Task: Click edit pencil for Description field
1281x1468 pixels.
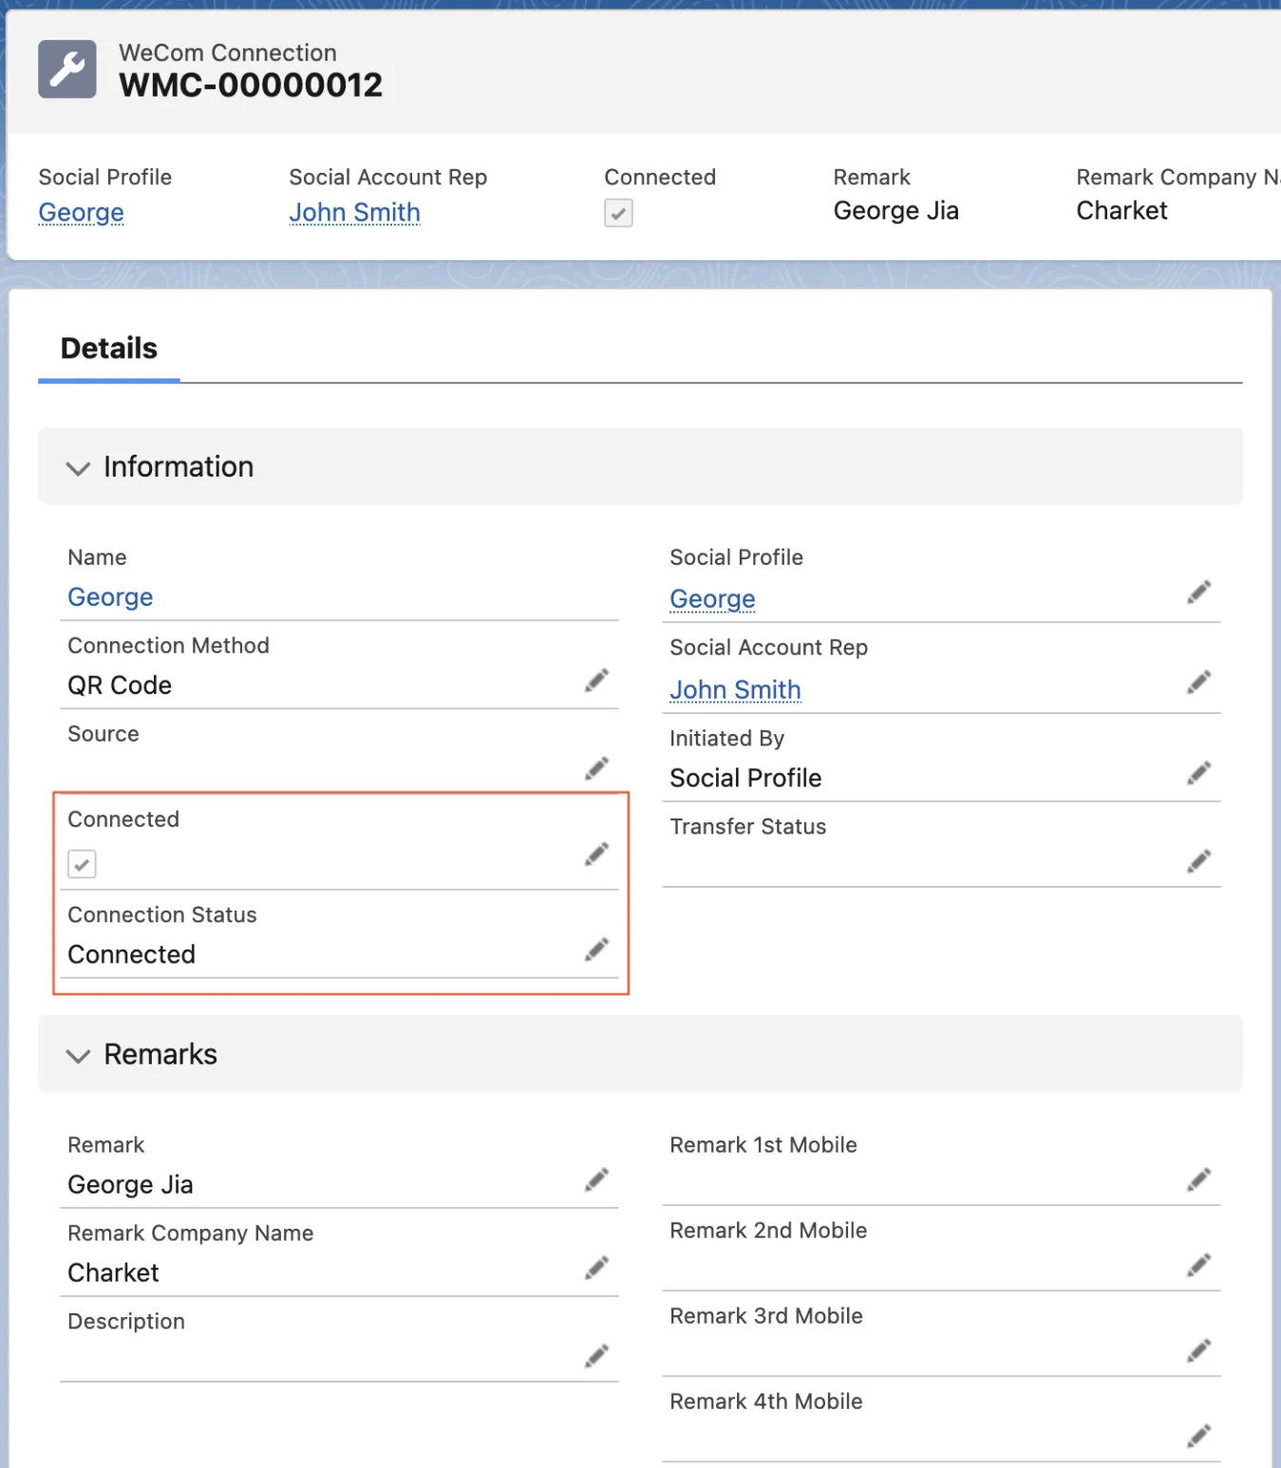Action: click(596, 1356)
